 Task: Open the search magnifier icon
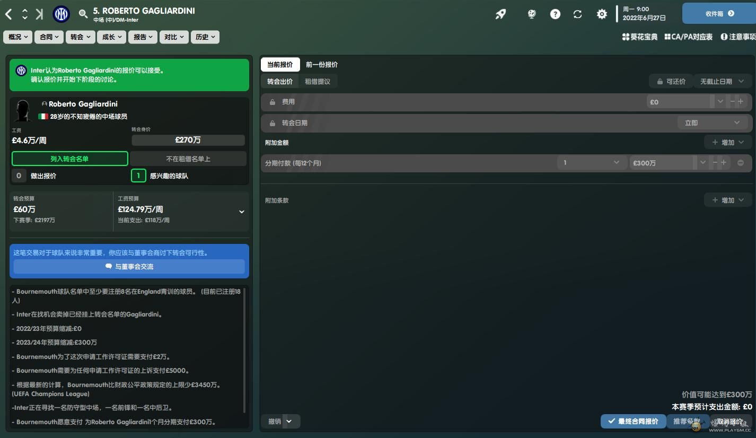pos(83,14)
